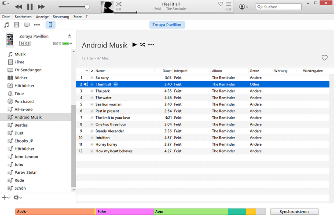
Task: Love the Android Musik playlist with the heart
Action: tap(324, 58)
